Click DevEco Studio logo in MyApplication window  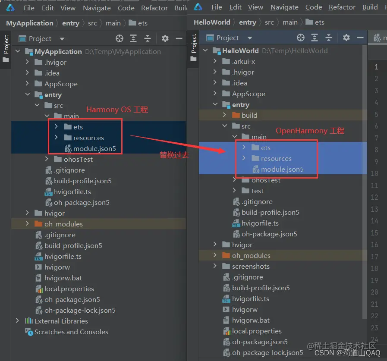pos(10,8)
